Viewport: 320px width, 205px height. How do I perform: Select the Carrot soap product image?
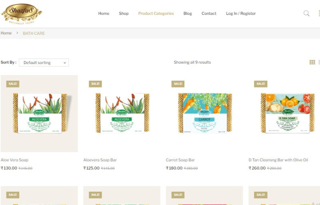pyautogui.click(x=204, y=113)
